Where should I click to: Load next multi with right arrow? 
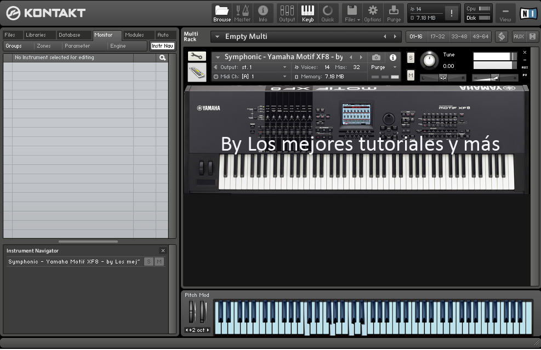(395, 37)
